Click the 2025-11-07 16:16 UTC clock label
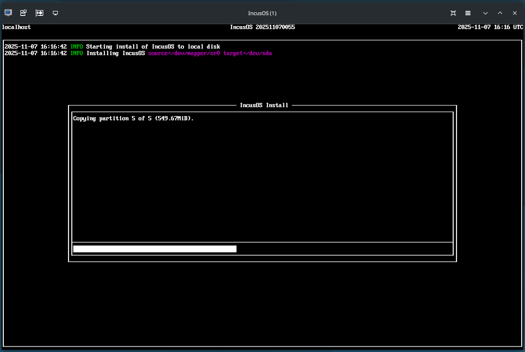 pos(490,27)
